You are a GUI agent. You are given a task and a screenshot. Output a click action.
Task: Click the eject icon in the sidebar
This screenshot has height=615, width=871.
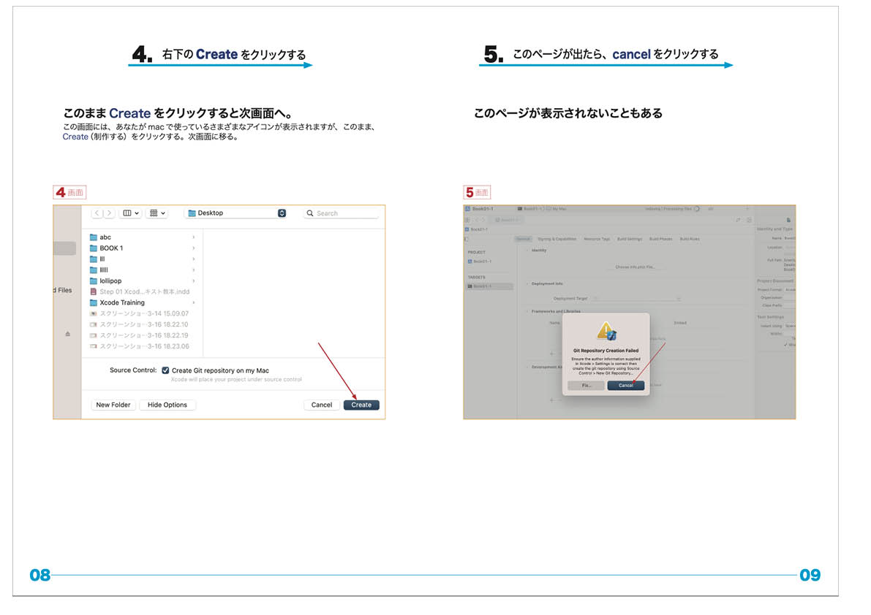click(x=68, y=334)
